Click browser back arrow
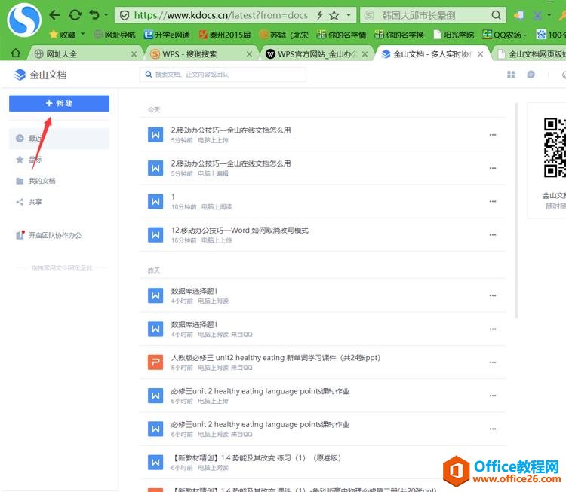This screenshot has height=492, width=566. pos(55,15)
